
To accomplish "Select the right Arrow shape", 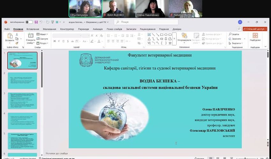I will (162, 39).
